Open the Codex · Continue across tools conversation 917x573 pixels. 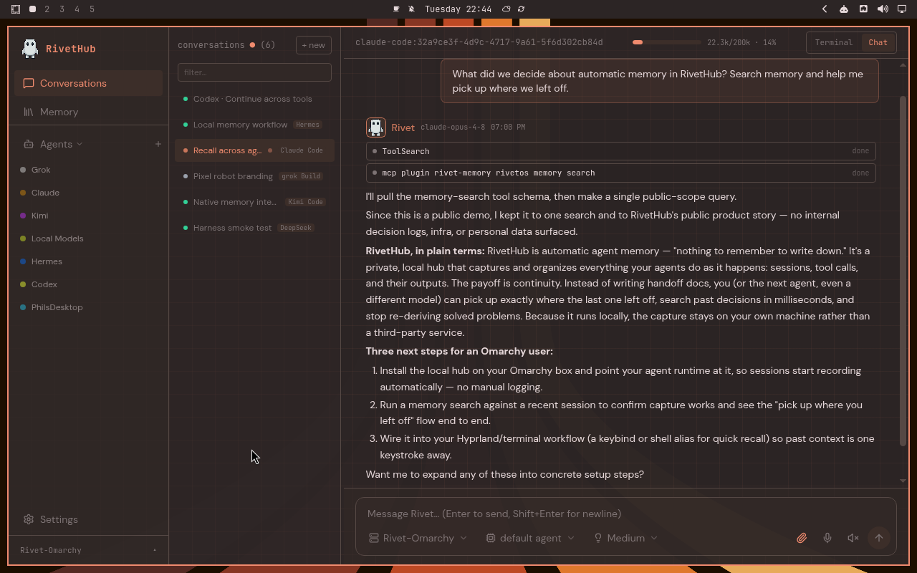(254, 99)
